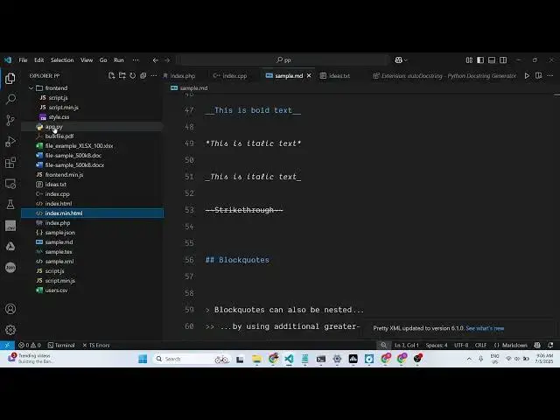Screen dimensions: 560x420
Task: Go forward using navigation arrow
Action: 167,60
